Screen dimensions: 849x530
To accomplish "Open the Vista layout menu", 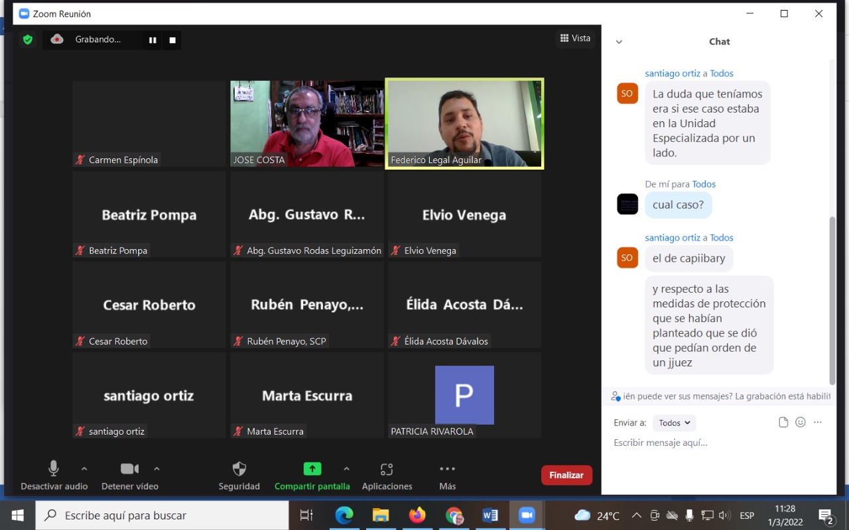I will (575, 38).
